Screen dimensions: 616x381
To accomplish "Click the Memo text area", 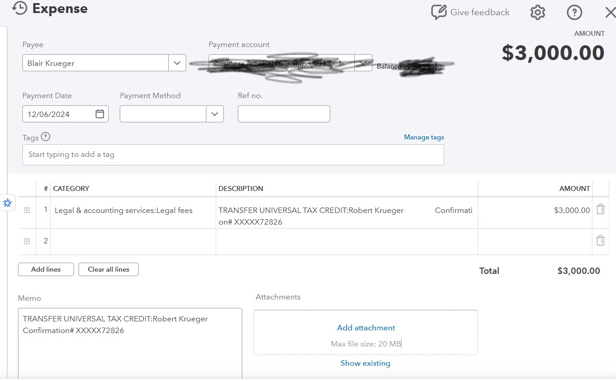I will pos(130,343).
